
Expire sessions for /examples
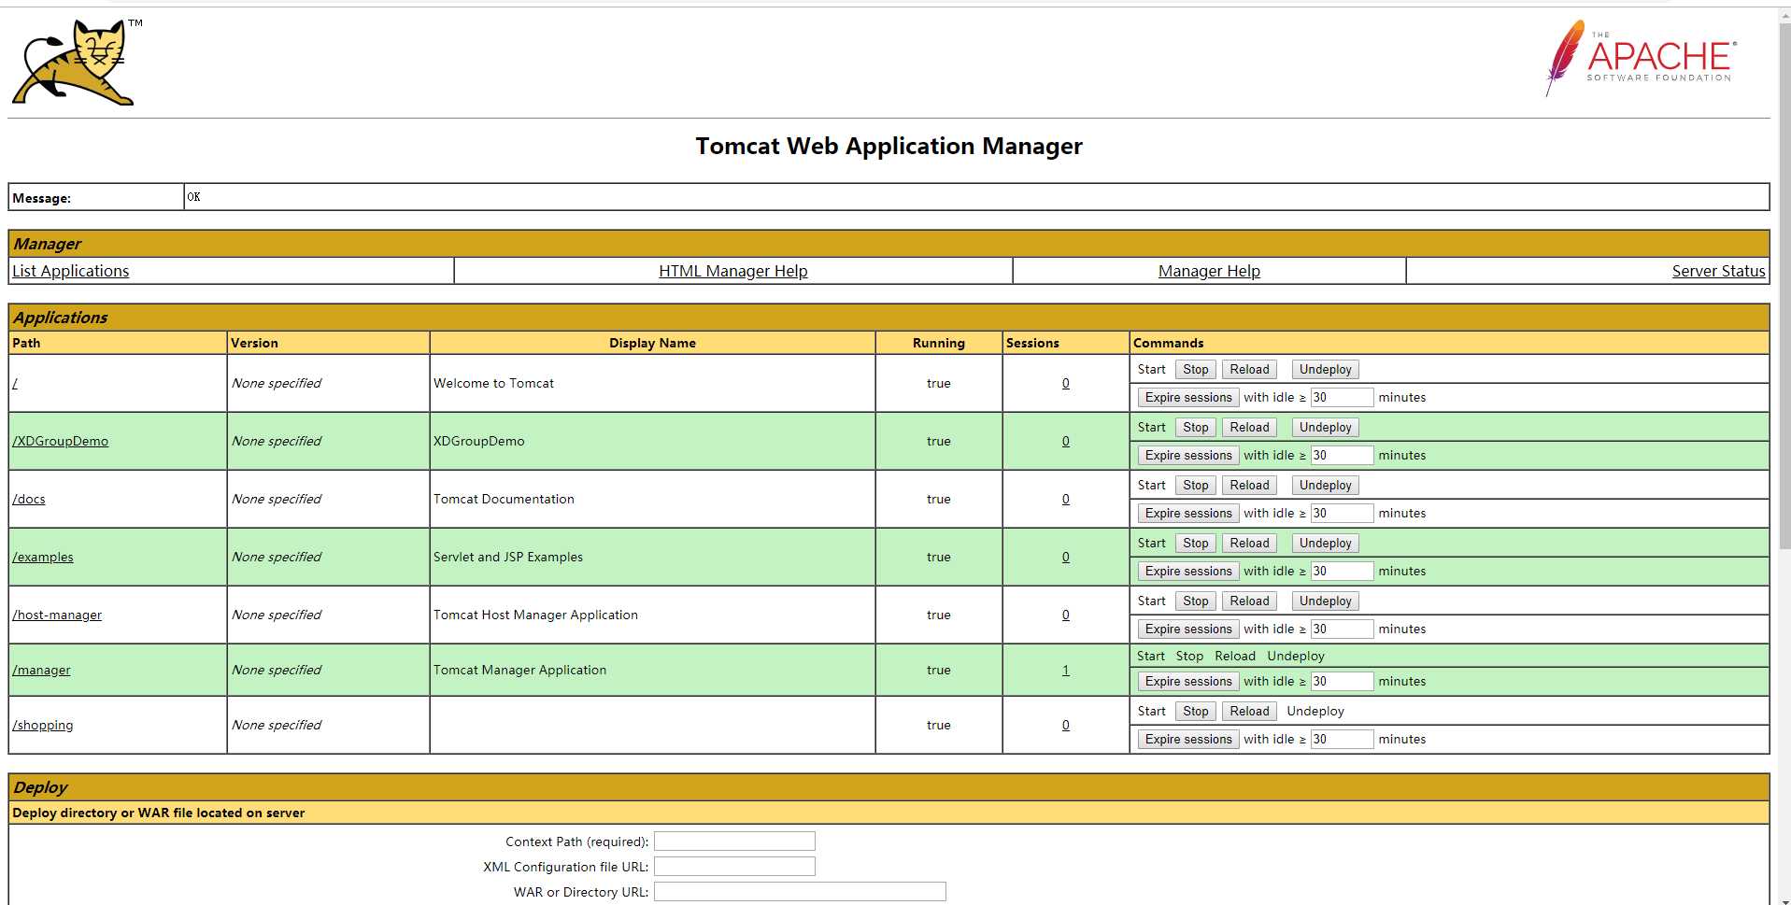click(1188, 572)
